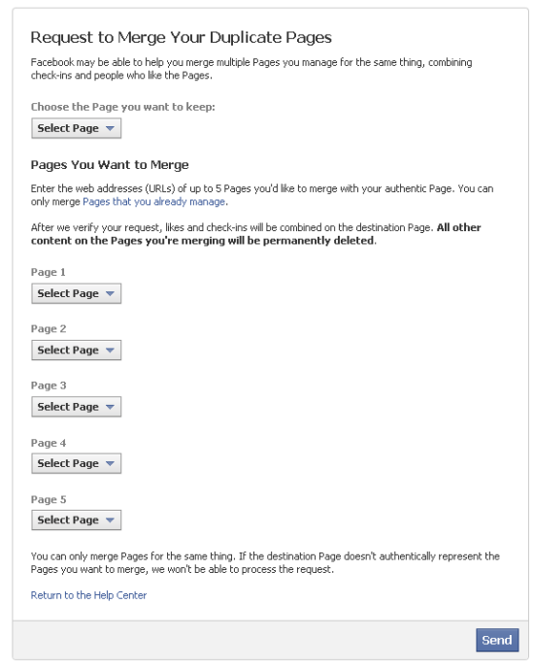Expand the Page 4 Select Page dropdown

[76, 463]
